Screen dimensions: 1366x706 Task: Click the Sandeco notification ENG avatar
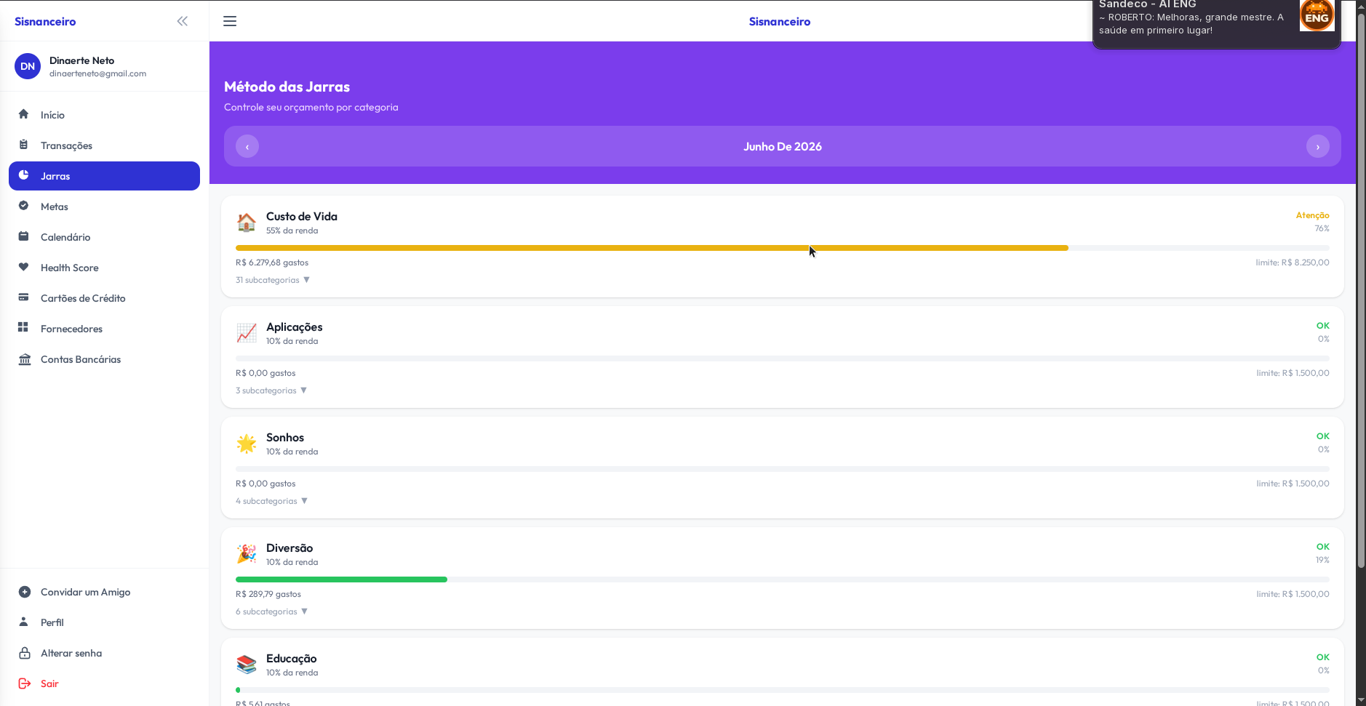pyautogui.click(x=1317, y=15)
